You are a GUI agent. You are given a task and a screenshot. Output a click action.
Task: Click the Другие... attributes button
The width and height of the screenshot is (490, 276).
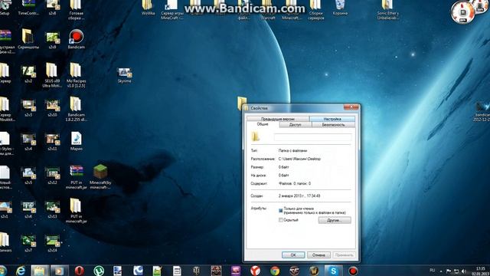click(335, 220)
